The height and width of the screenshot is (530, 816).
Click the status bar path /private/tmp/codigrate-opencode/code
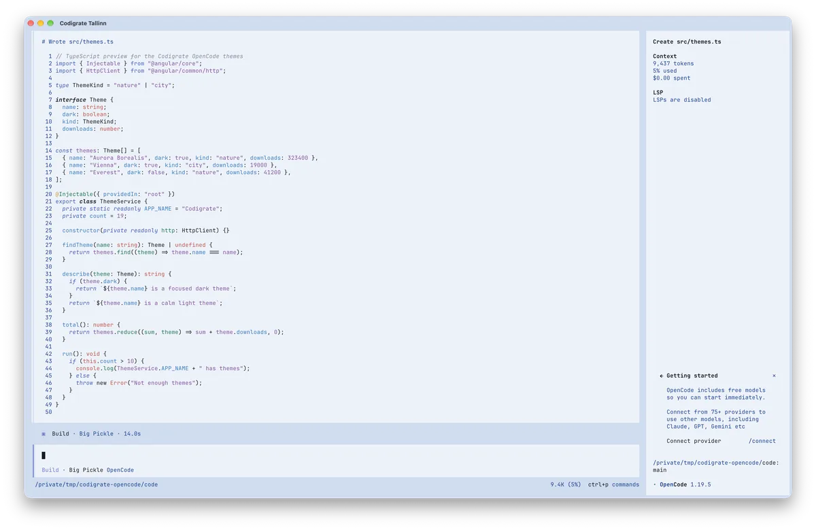96,484
